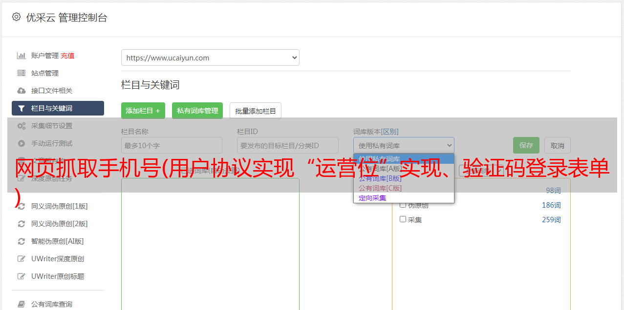Click the green 保存 button
The height and width of the screenshot is (310, 624).
pos(526,145)
